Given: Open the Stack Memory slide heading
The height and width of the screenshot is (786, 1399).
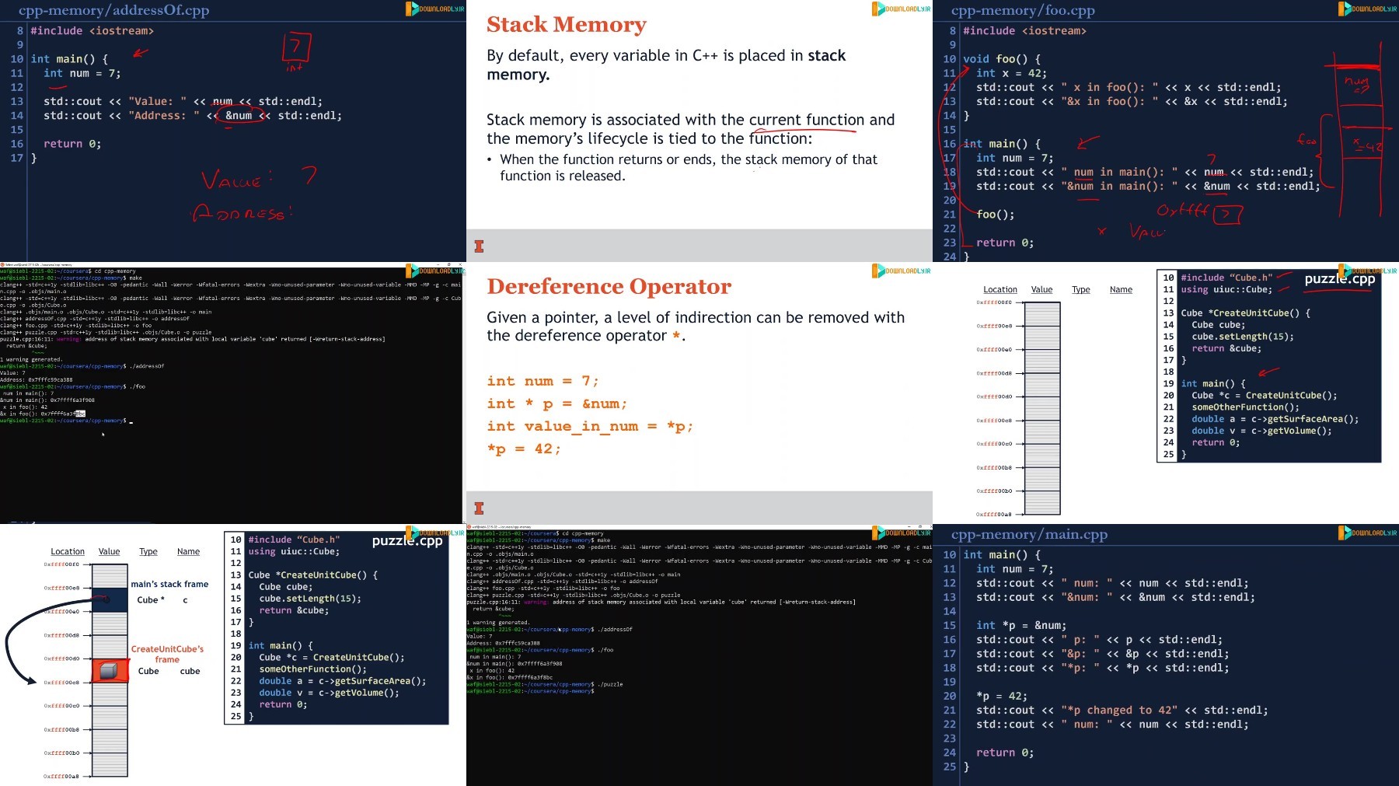Looking at the screenshot, I should coord(566,25).
